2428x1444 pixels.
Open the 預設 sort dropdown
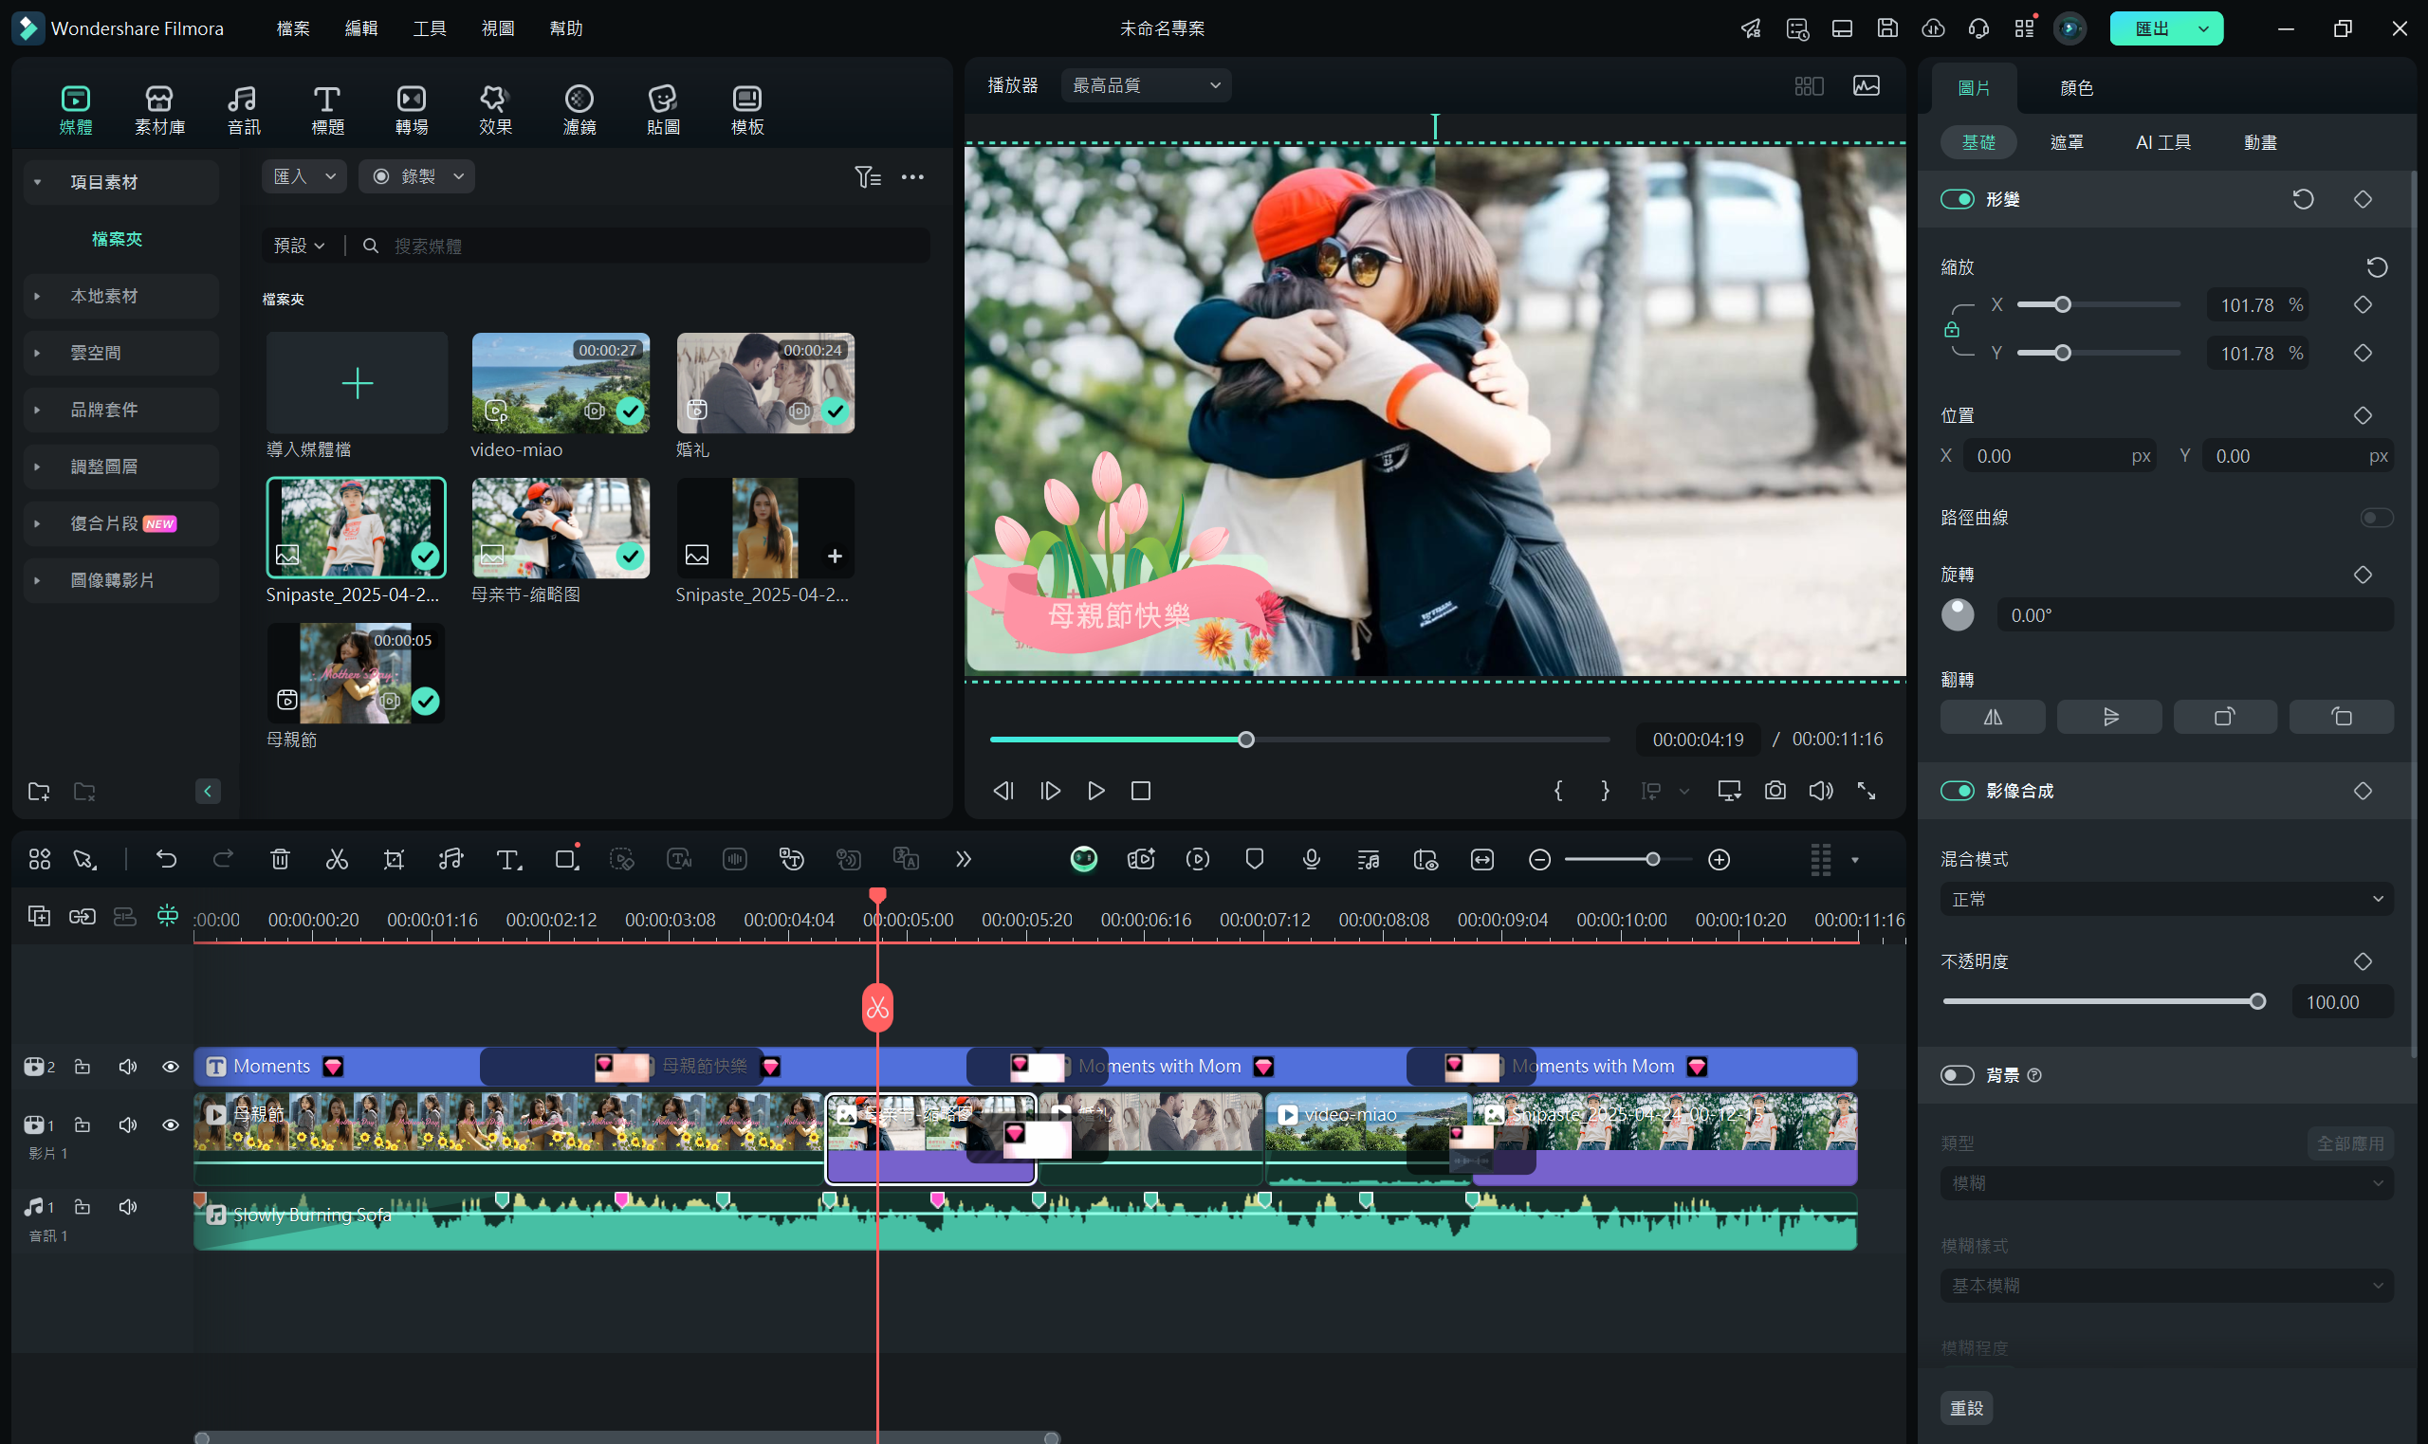click(x=299, y=247)
